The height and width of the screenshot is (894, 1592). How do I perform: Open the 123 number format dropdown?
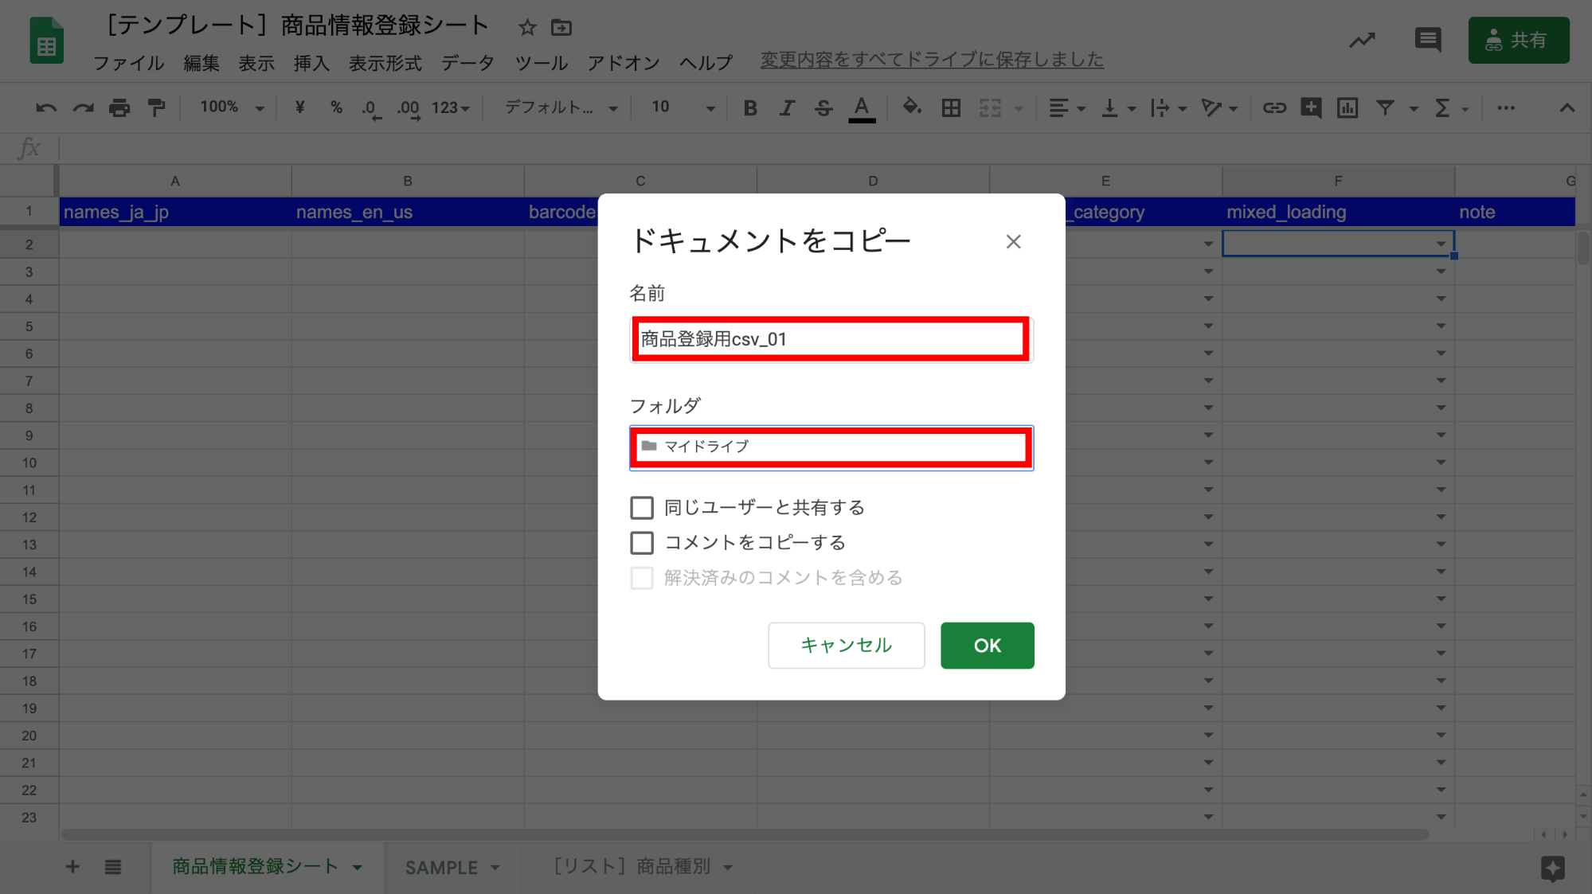450,107
